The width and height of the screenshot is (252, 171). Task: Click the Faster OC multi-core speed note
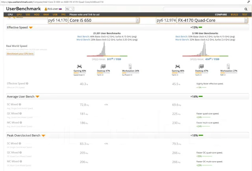(x=209, y=162)
